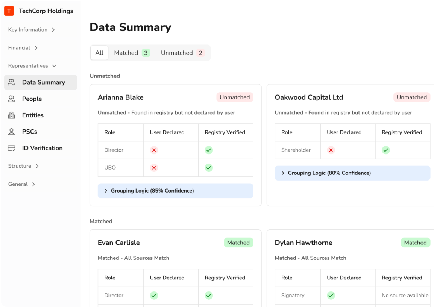434x308 pixels.
Task: Click green check for Arianna Blake UBO registry verified
Action: point(209,168)
